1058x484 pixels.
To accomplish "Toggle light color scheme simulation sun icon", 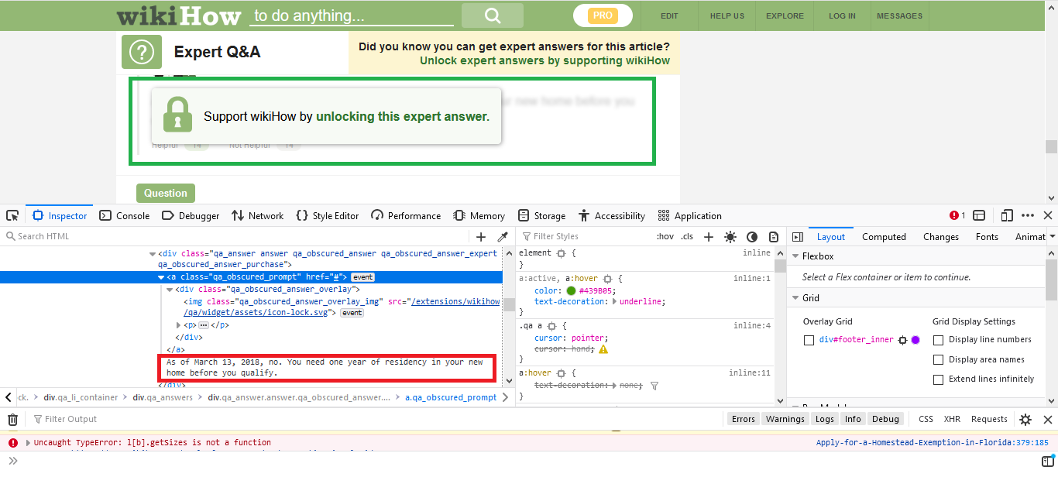I will tap(730, 237).
